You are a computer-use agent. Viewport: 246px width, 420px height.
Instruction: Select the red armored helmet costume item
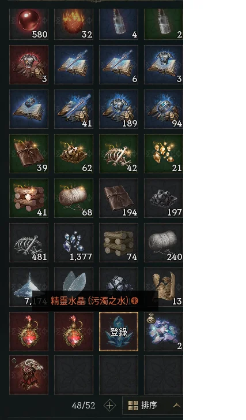29,375
